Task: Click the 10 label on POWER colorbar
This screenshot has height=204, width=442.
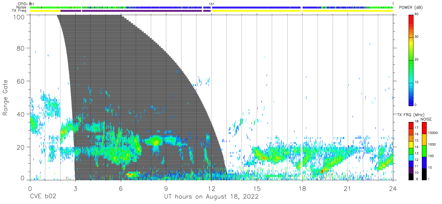Action: tap(417, 82)
